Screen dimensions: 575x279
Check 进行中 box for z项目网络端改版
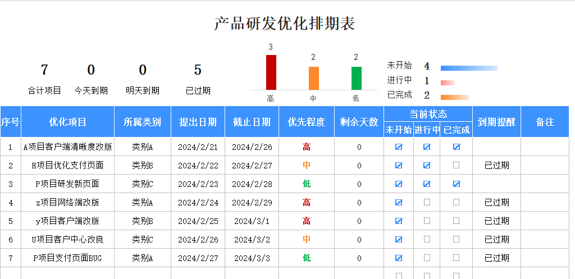coord(427,202)
